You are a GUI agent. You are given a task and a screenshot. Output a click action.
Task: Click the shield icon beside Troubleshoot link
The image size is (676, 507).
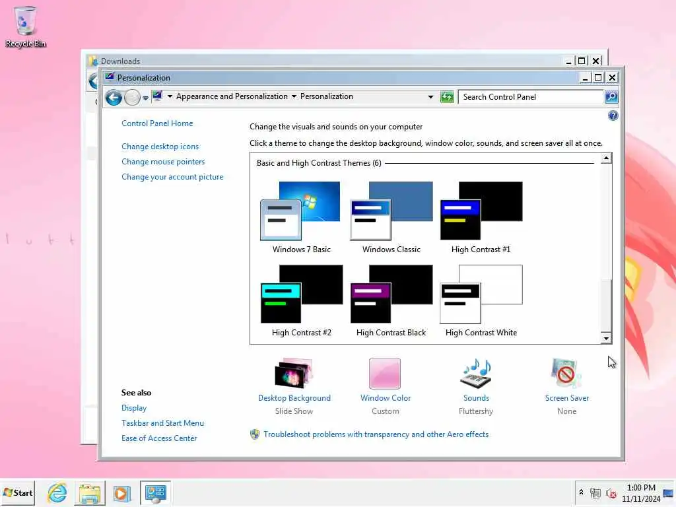(255, 434)
